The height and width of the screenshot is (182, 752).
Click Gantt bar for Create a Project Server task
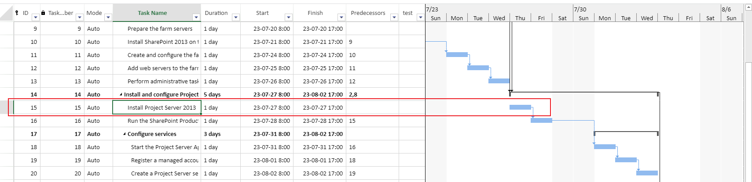coord(647,173)
